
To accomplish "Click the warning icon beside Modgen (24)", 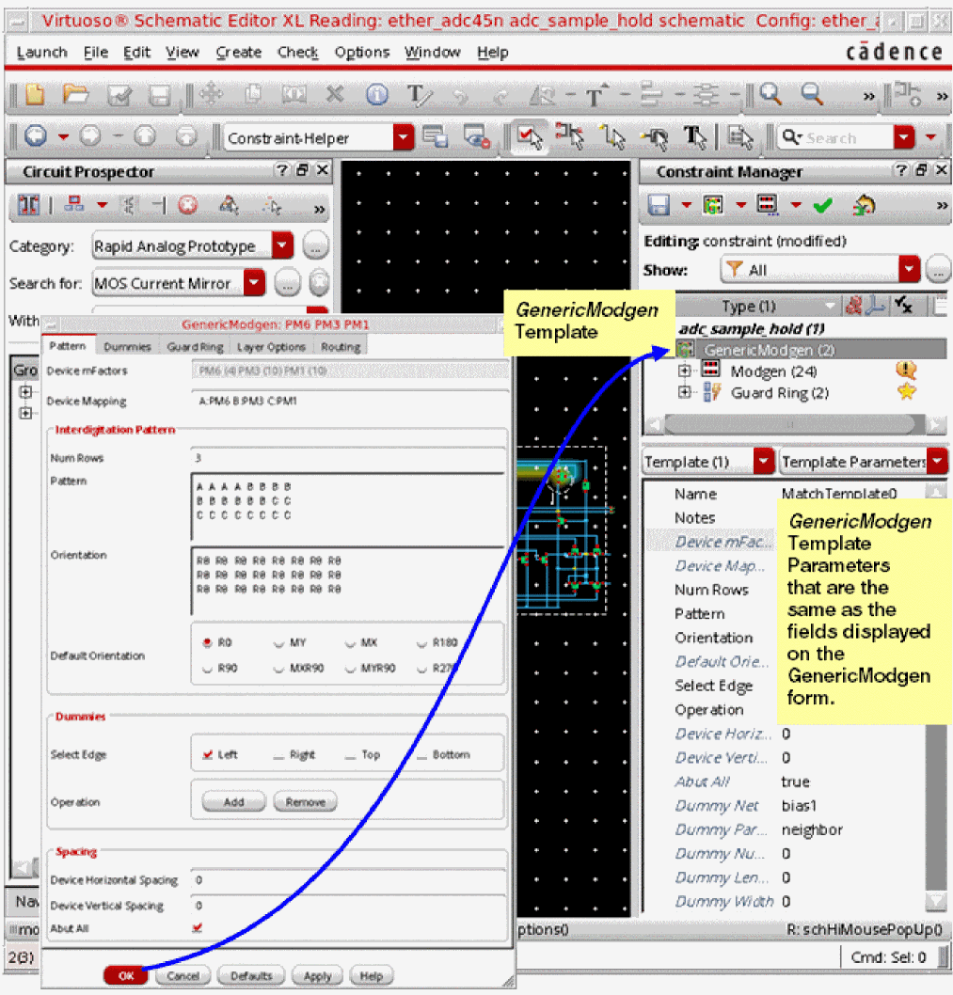I will pyautogui.click(x=906, y=370).
